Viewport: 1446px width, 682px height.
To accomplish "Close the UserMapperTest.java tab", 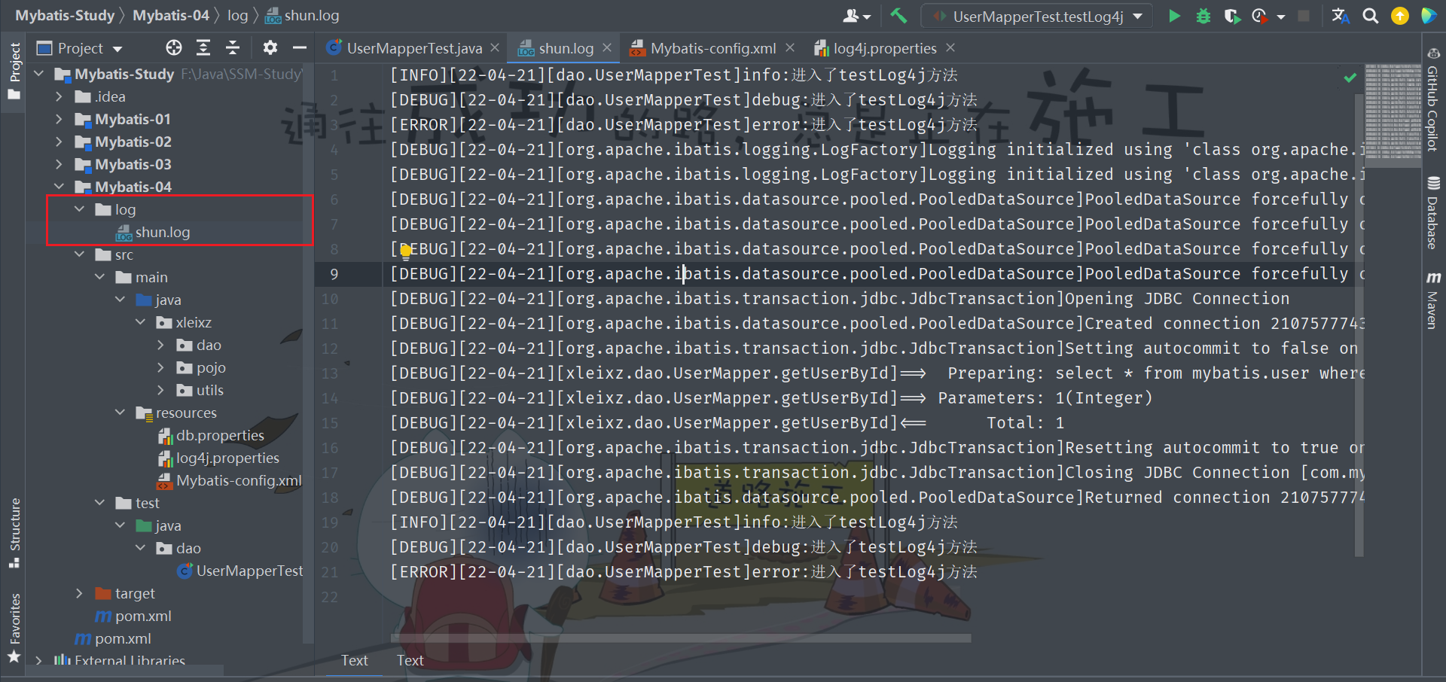I will point(495,47).
